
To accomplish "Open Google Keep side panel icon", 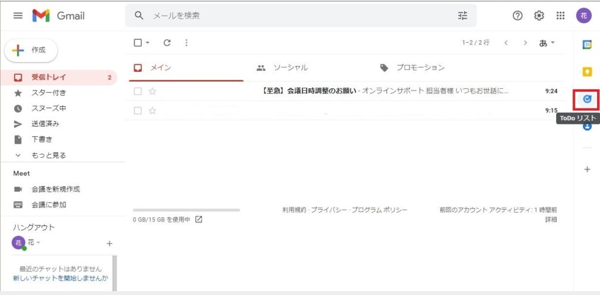I will click(x=587, y=71).
